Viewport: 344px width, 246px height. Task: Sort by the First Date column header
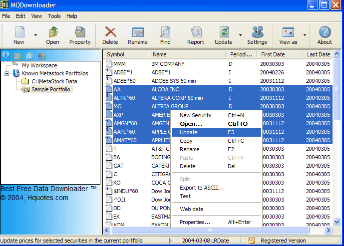tap(280, 54)
